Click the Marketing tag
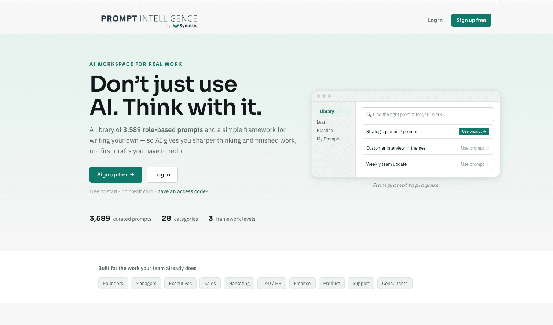 pyautogui.click(x=239, y=284)
